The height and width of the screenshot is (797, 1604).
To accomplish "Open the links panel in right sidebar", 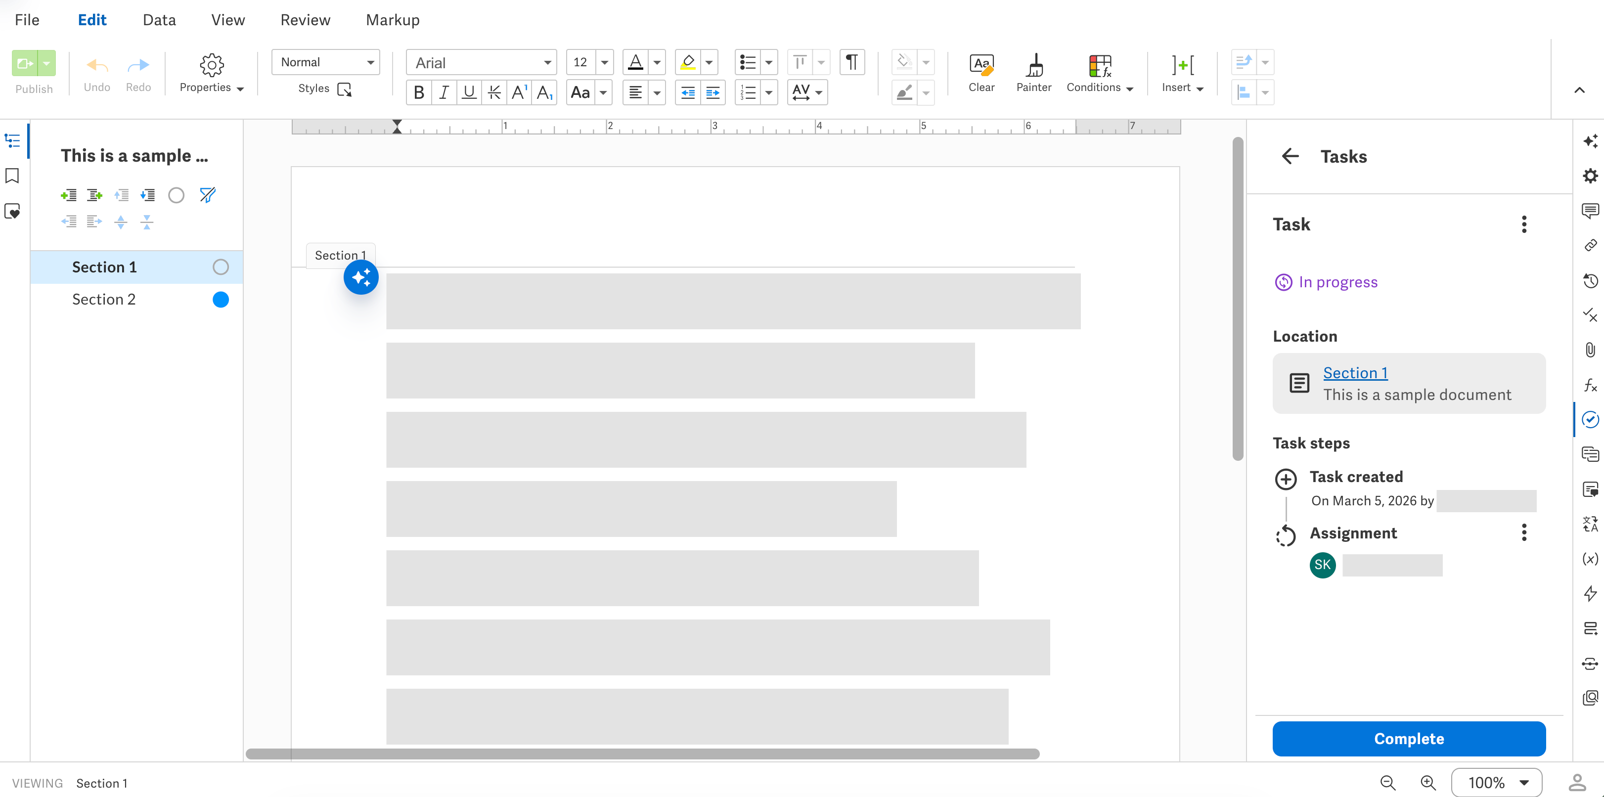I will [1590, 245].
